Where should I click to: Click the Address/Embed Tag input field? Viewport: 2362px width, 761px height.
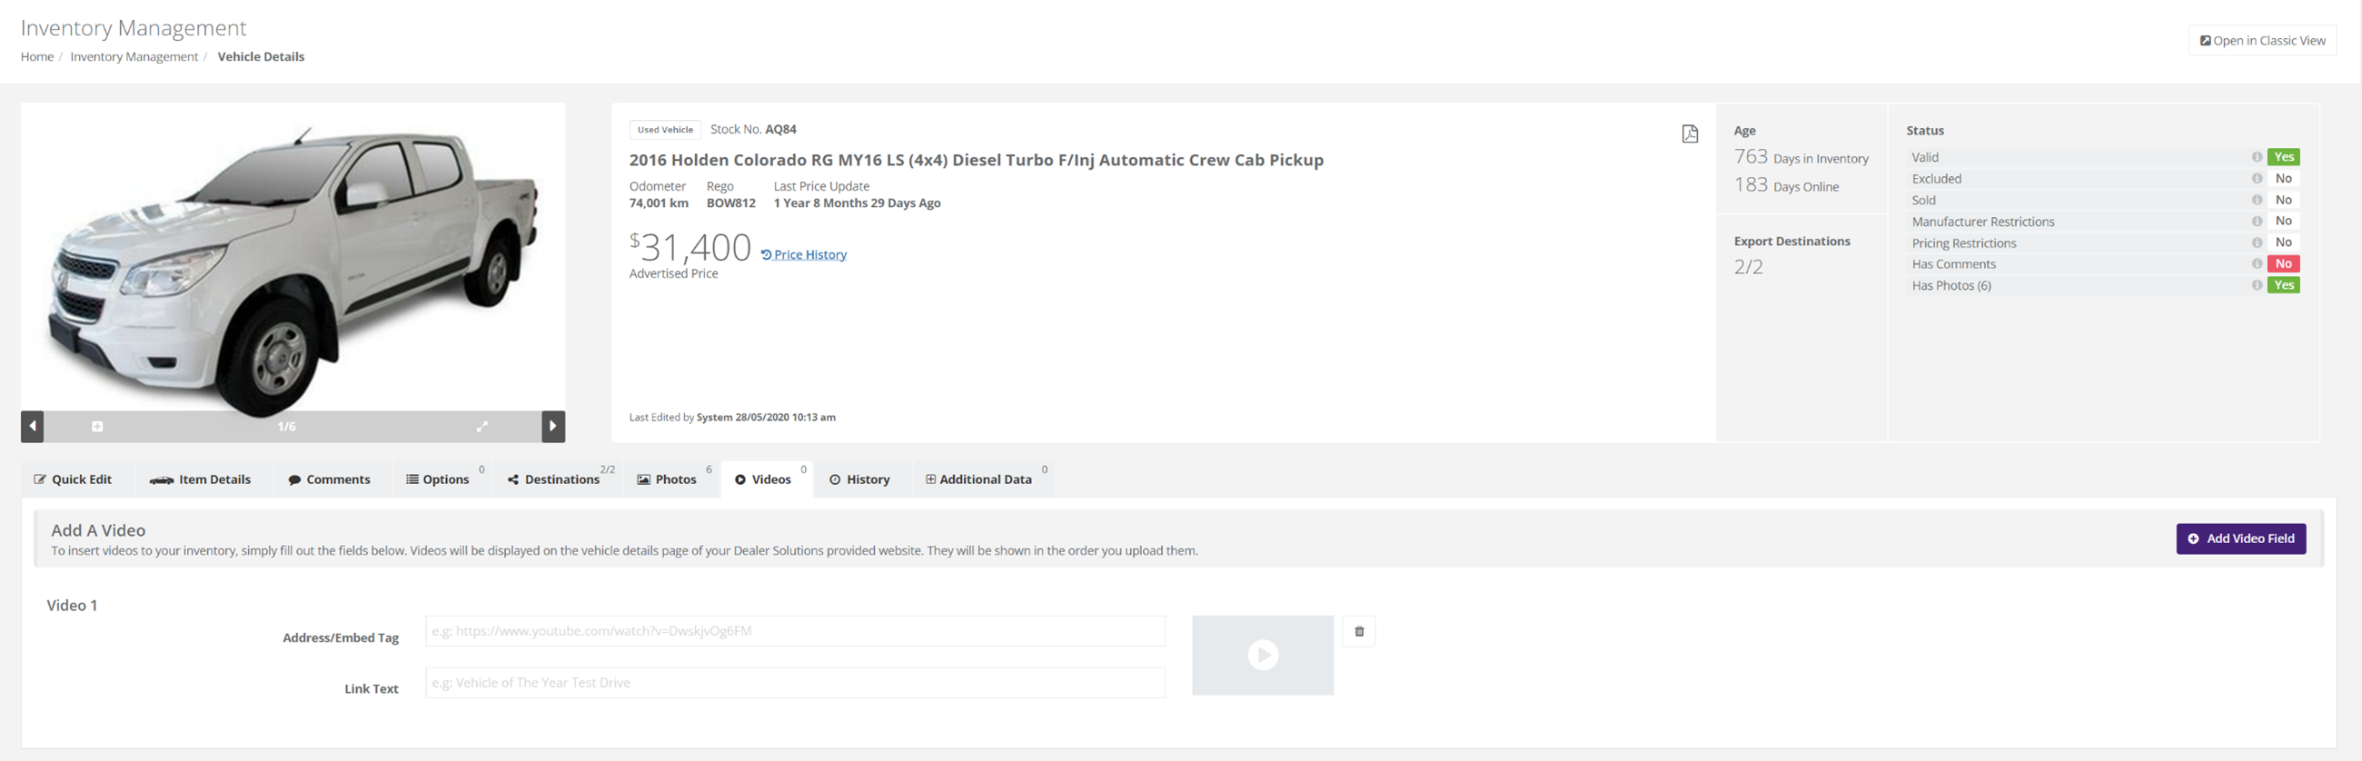[x=795, y=631]
